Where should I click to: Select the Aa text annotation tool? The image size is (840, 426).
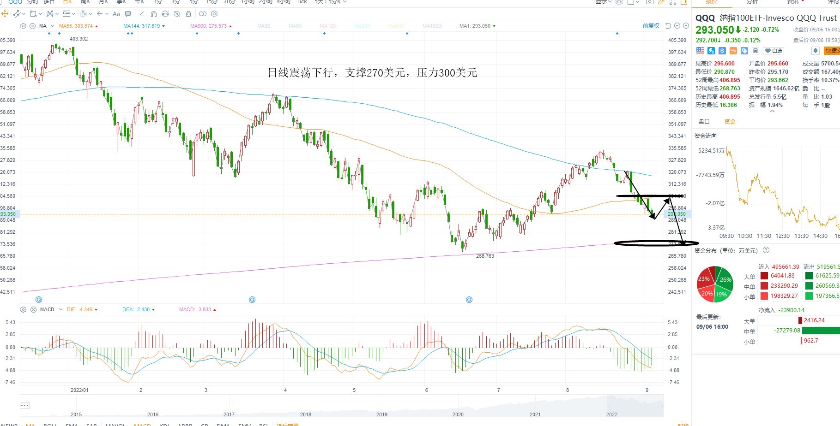(x=116, y=14)
